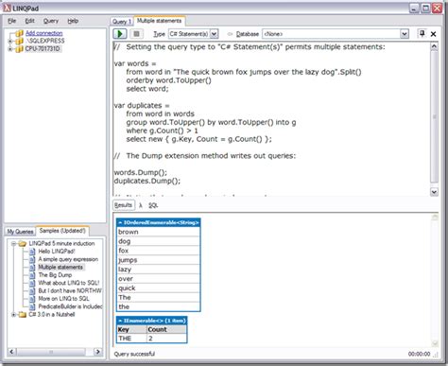Screen dimensions: 448x366
Task: Click the samples tree horizontal scrollbar thumb
Action: tap(51, 352)
